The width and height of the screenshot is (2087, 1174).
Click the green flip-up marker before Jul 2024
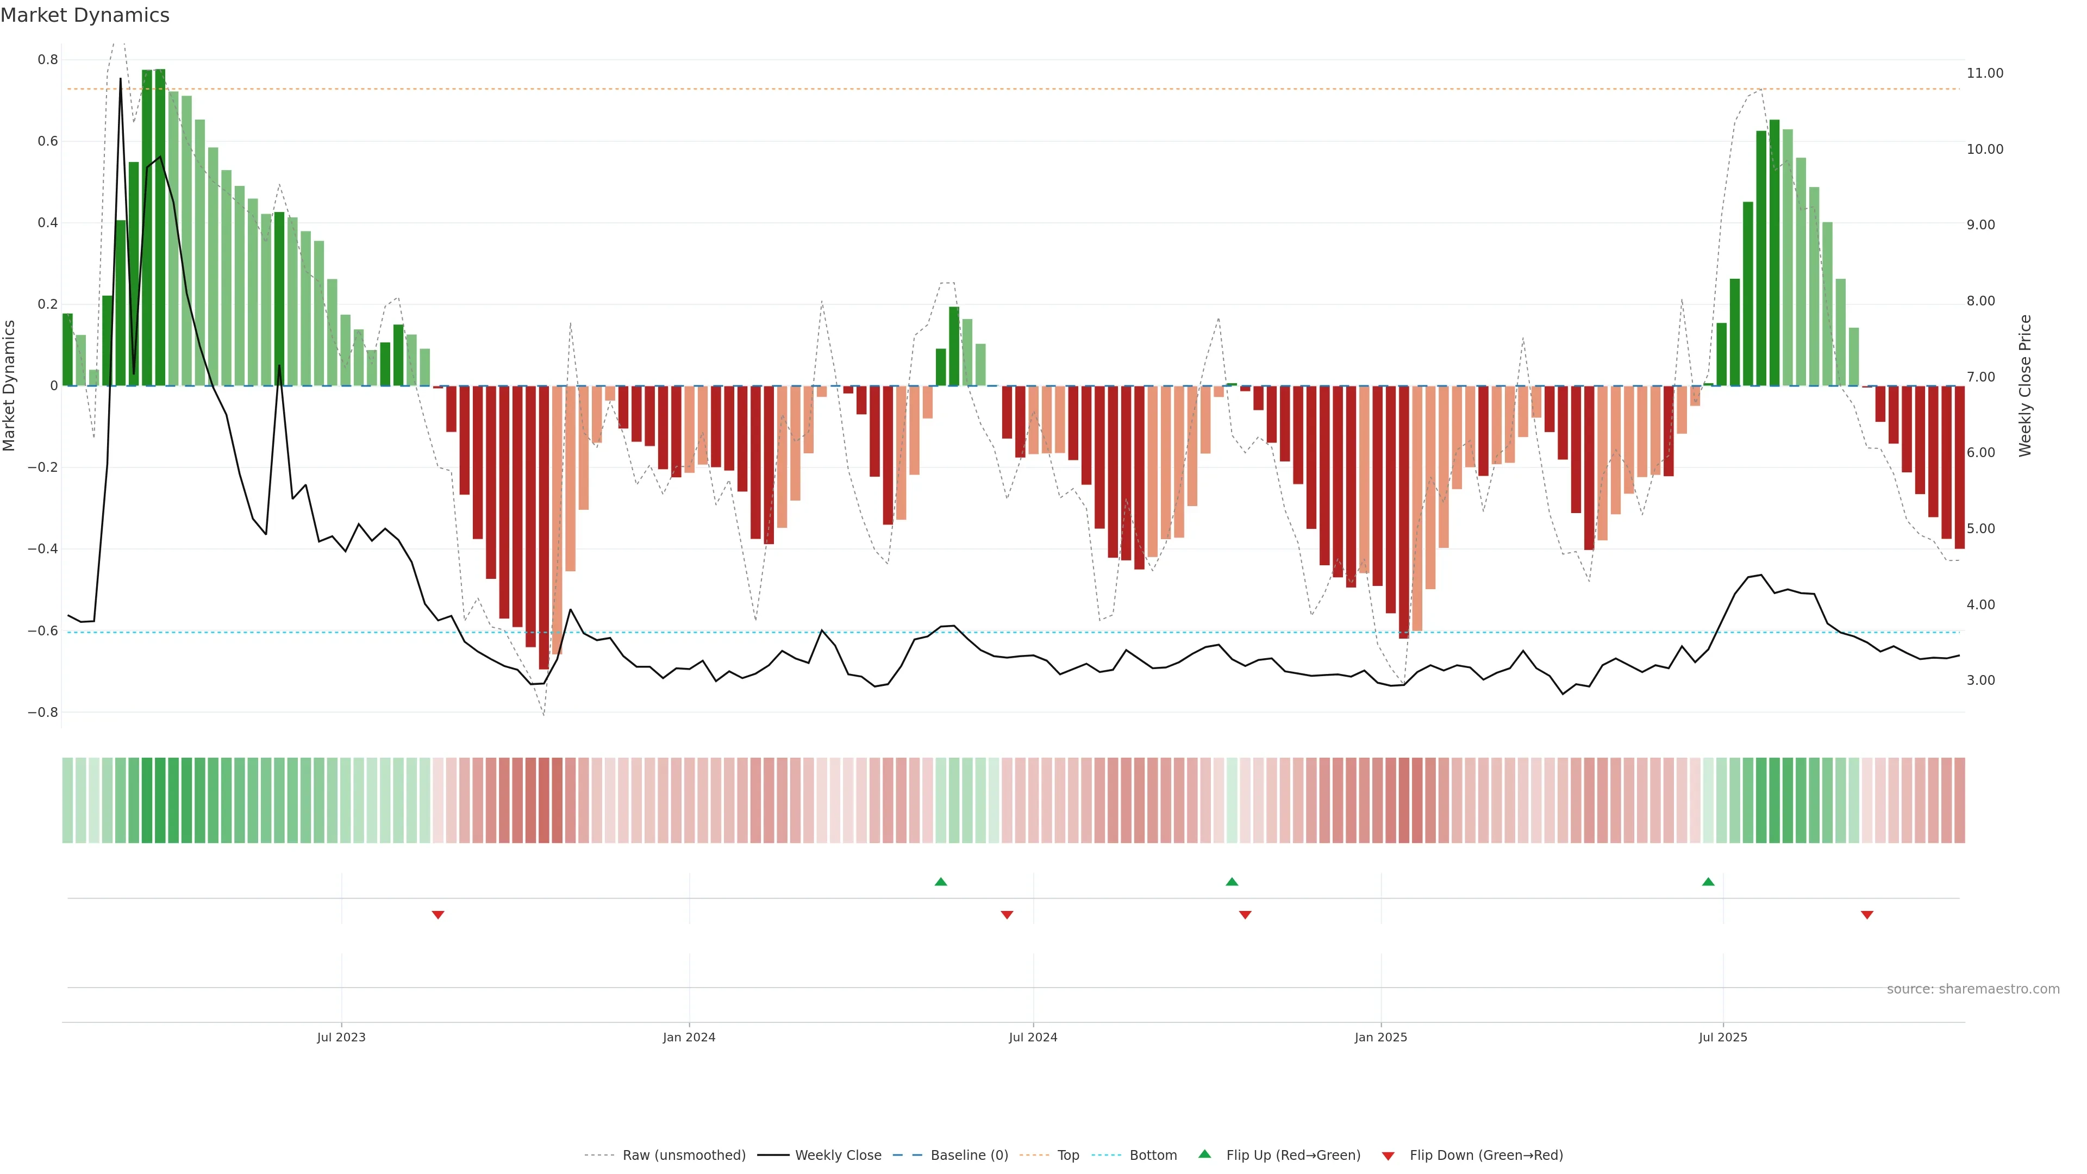(941, 882)
